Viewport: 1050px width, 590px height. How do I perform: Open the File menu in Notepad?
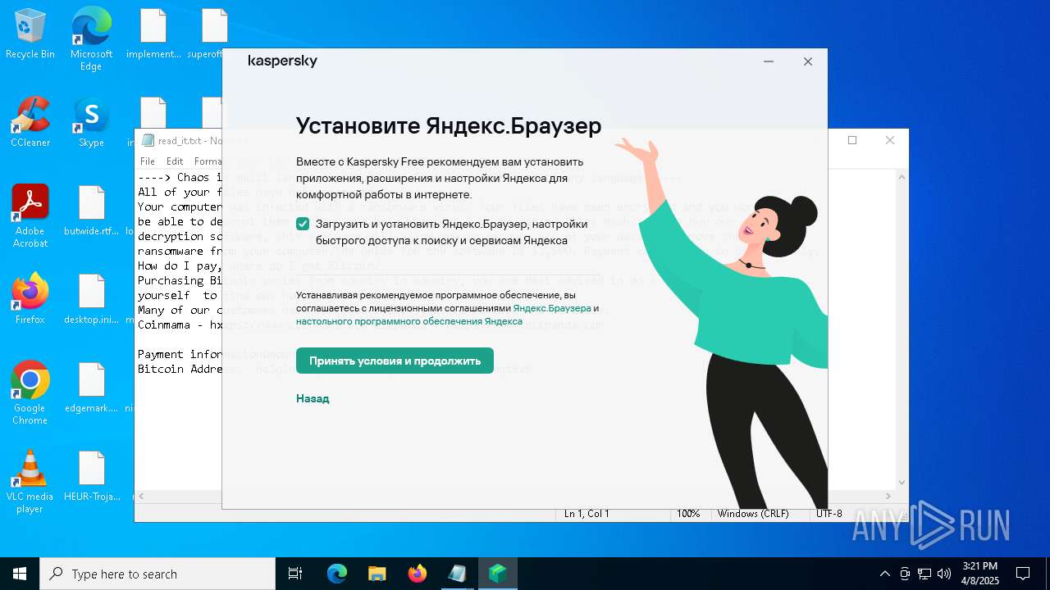pos(148,161)
